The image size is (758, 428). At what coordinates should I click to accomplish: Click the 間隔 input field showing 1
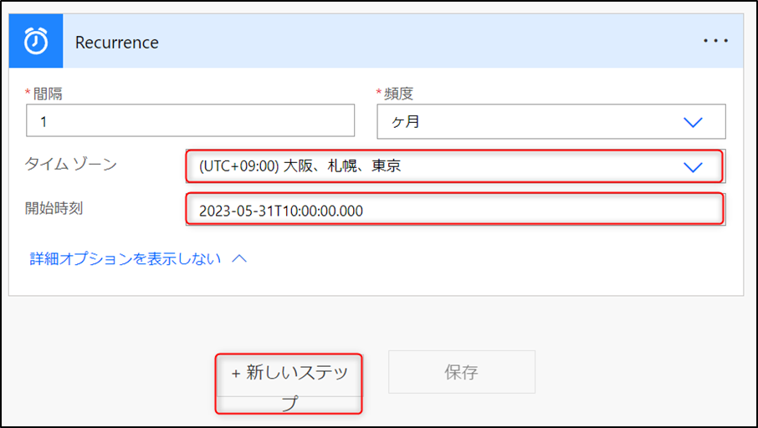[x=190, y=120]
